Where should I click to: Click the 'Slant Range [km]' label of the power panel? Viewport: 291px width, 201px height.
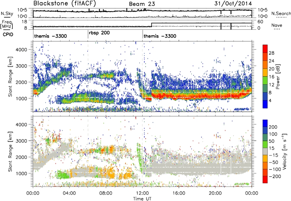tap(11, 77)
